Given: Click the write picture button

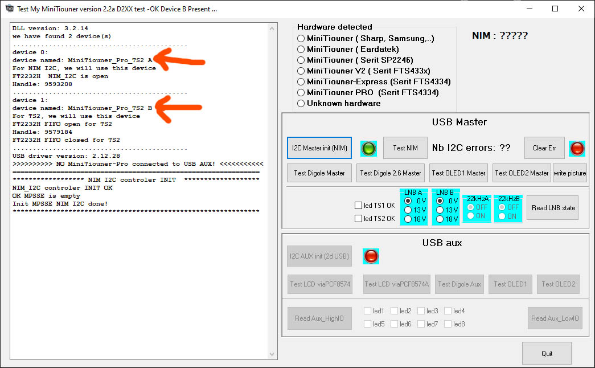Looking at the screenshot, I should pyautogui.click(x=569, y=173).
